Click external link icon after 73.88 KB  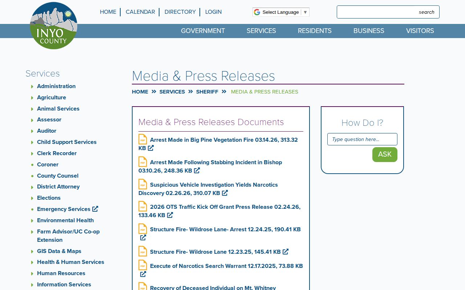click(143, 274)
